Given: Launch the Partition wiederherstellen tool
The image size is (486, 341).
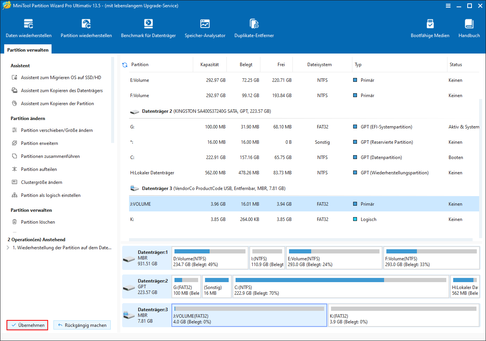Looking at the screenshot, I should (86, 28).
